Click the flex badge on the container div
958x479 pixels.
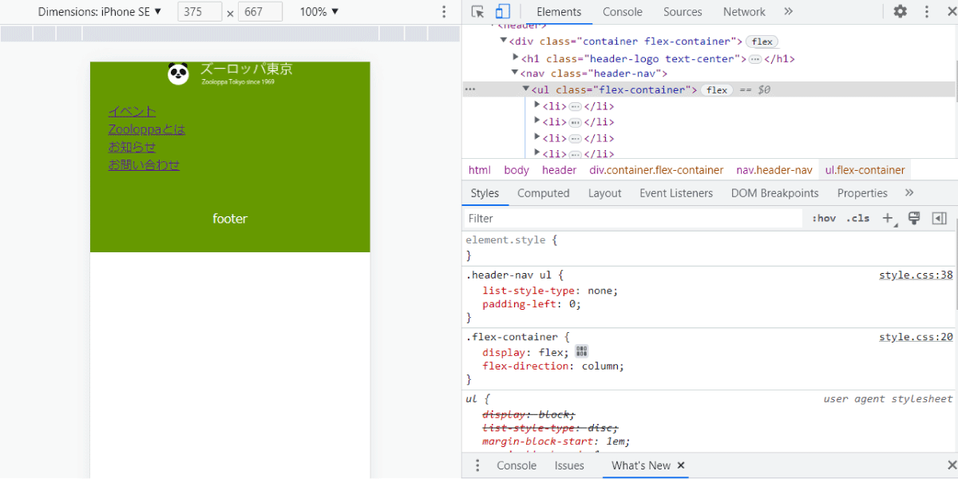pyautogui.click(x=762, y=42)
